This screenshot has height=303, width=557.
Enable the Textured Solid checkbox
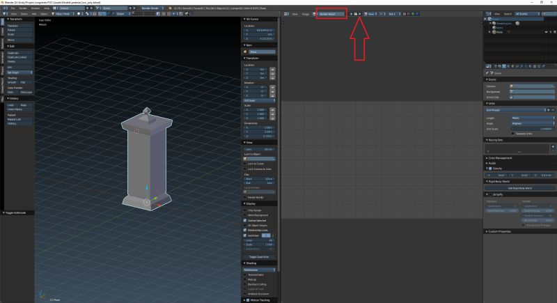(245, 274)
